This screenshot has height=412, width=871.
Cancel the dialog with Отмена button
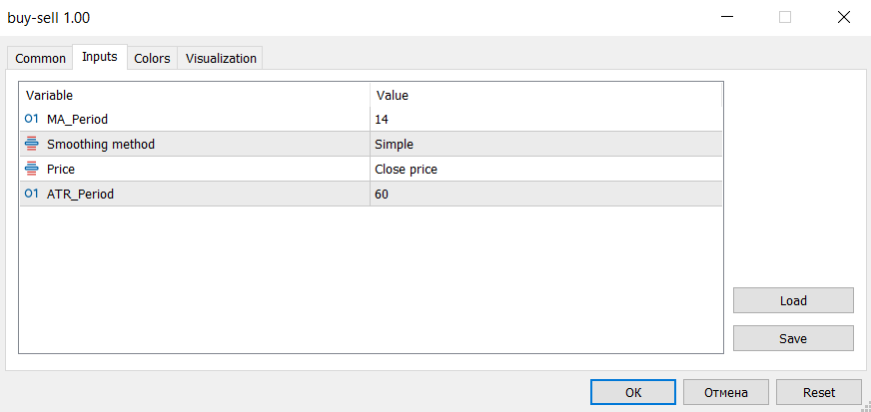click(x=726, y=392)
